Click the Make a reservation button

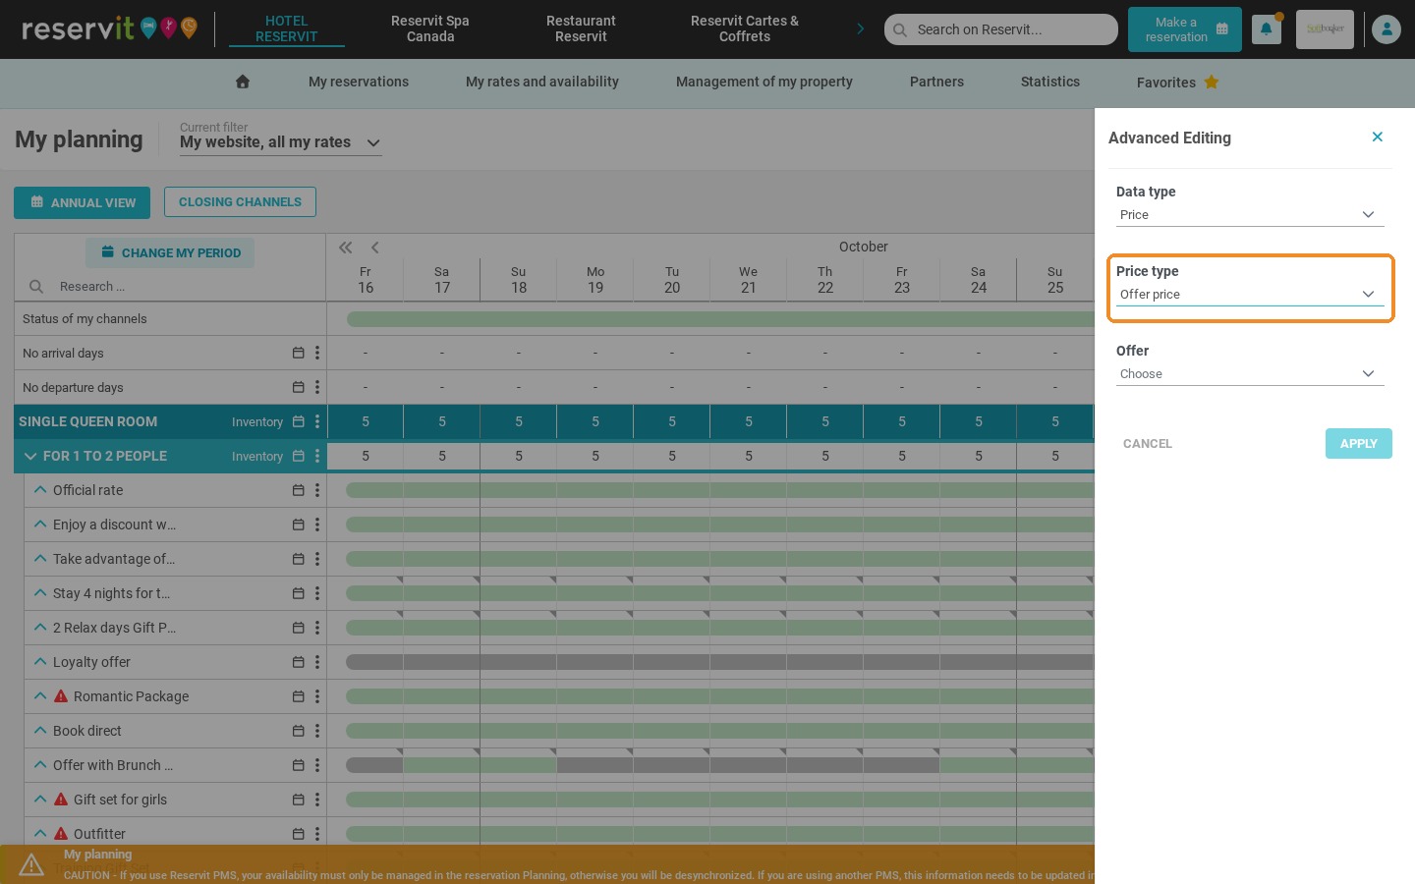[1185, 29]
